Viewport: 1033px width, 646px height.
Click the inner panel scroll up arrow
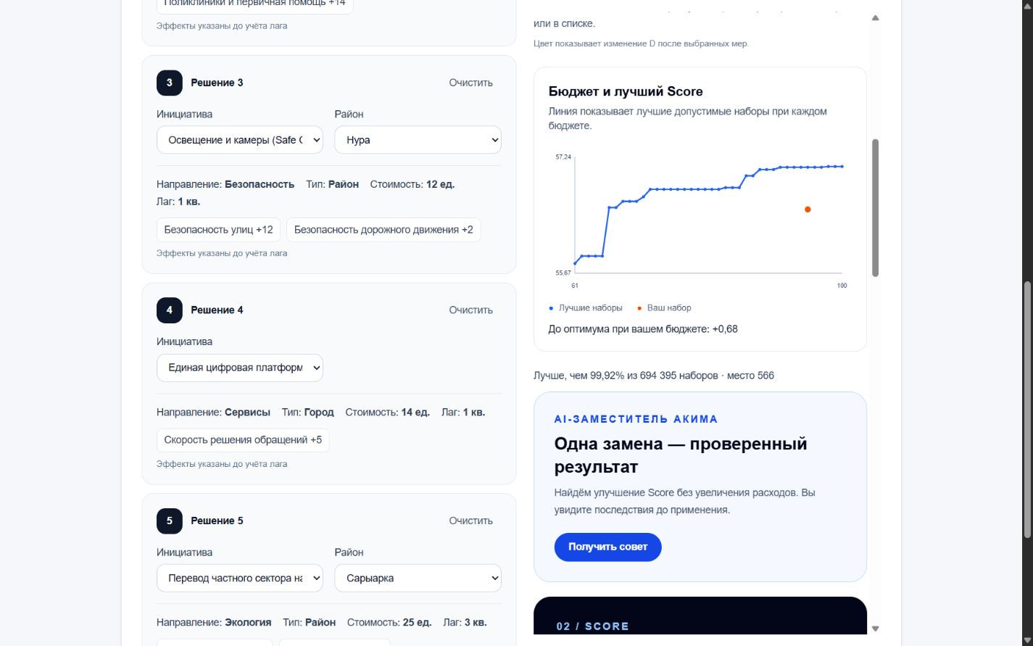875,18
